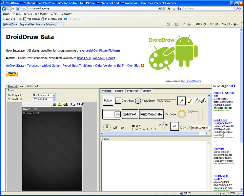The width and height of the screenshot is (244, 196).
Task: Click the Stop loading red X icon
Action: tap(174, 9)
